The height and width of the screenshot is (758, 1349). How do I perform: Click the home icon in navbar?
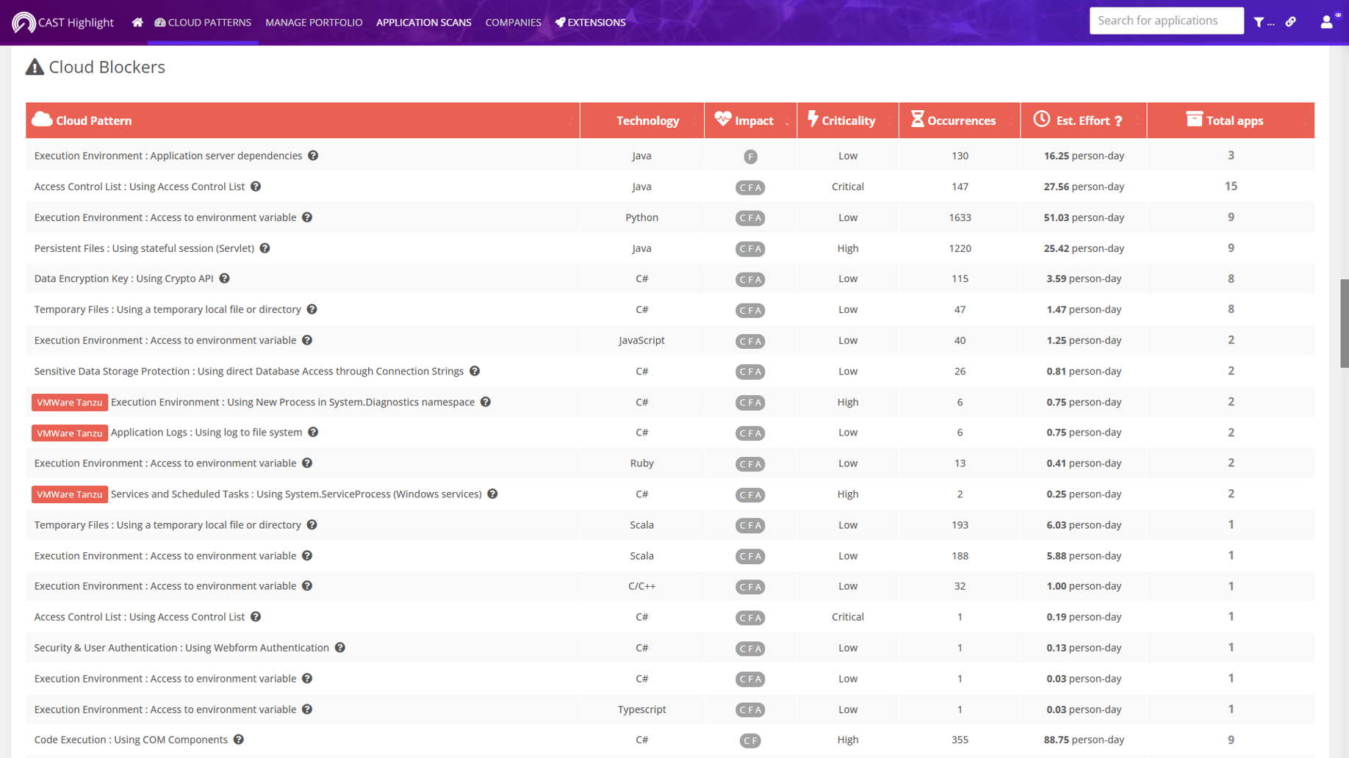(137, 22)
